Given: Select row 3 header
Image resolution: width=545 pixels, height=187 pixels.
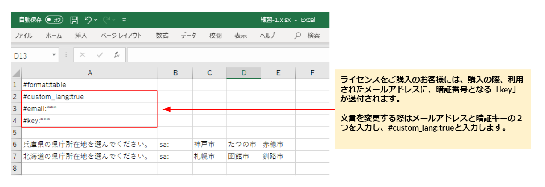Looking at the screenshot, I should coord(16,109).
